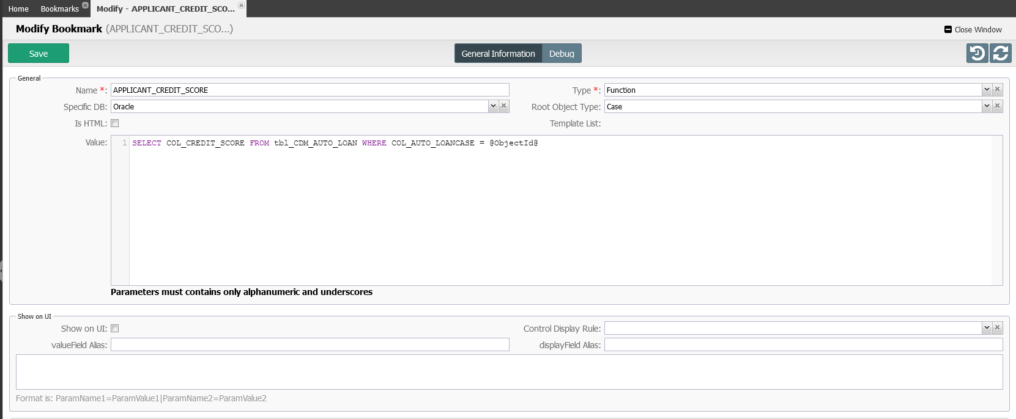Click the refresh arrows icon
The width and height of the screenshot is (1016, 419).
coord(1001,54)
